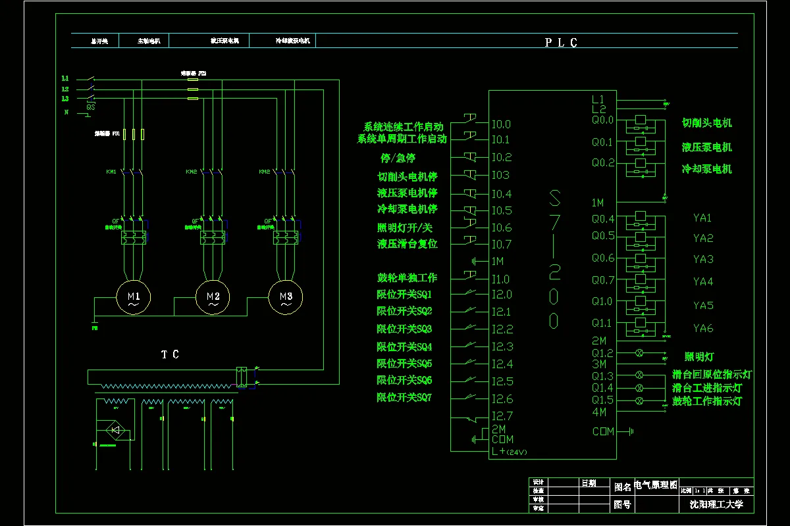This screenshot has height=526, width=790.
Task: Click the 鼓轮单独工作 input label
Action: (407, 278)
